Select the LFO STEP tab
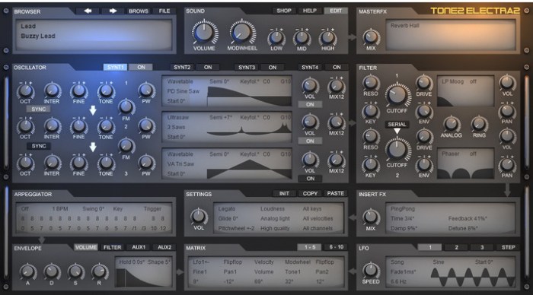This screenshot has height=295, width=533. (x=508, y=247)
